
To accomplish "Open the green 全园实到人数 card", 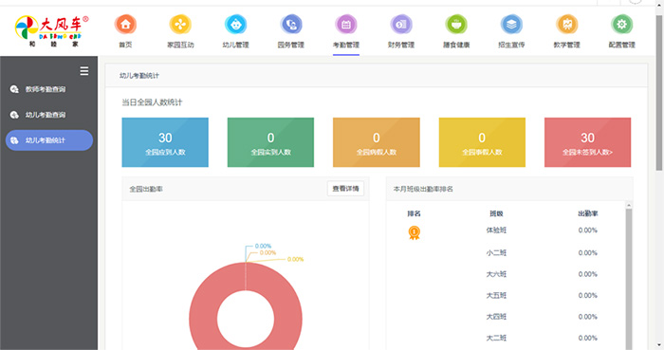I will click(x=270, y=142).
